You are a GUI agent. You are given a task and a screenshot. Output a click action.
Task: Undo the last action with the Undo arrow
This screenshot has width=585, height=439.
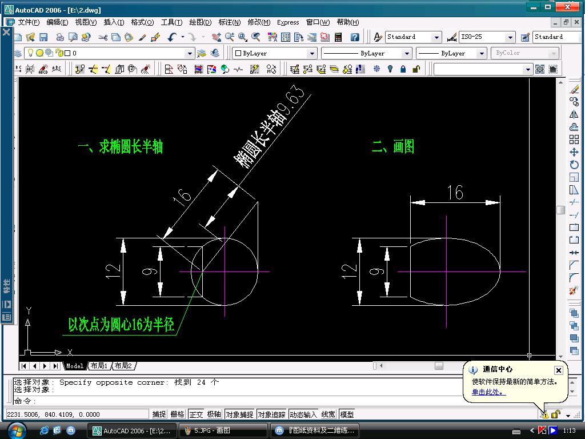click(172, 37)
